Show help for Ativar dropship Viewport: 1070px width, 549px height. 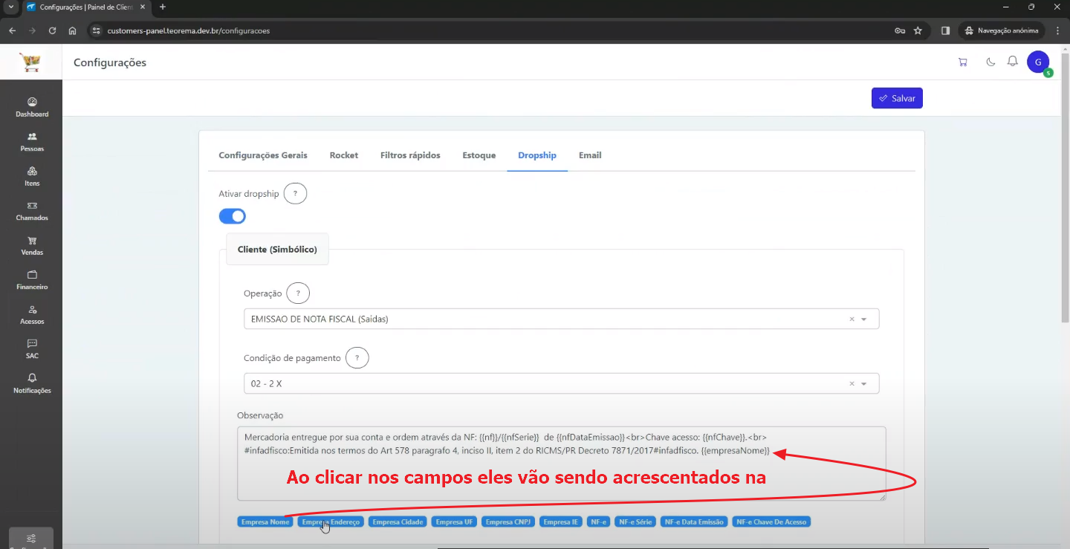pyautogui.click(x=295, y=194)
